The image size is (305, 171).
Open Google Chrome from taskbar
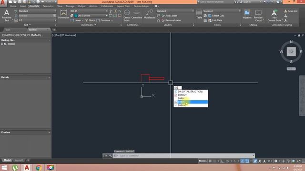pos(39,168)
